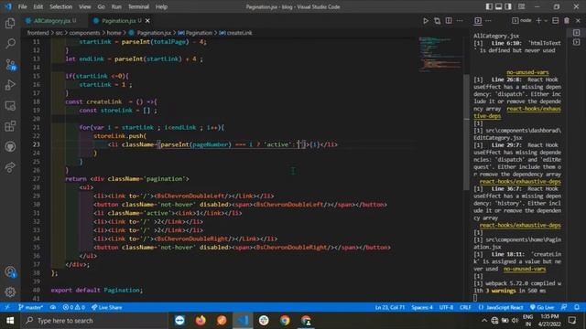The width and height of the screenshot is (586, 329).
Task: Click 'export default Pagination;' line
Action: click(x=97, y=290)
